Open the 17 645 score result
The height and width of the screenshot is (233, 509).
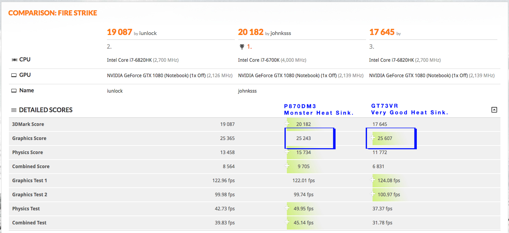[382, 32]
